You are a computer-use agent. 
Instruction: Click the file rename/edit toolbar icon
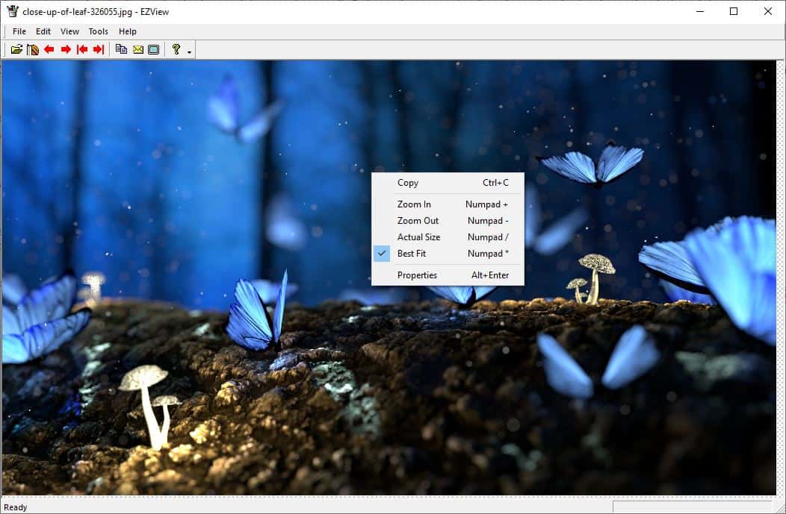[31, 49]
